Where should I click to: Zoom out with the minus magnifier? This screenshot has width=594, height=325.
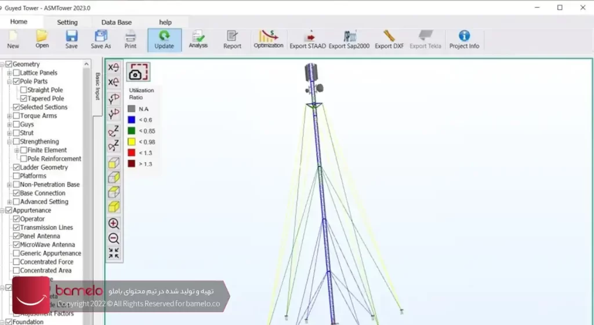(114, 238)
